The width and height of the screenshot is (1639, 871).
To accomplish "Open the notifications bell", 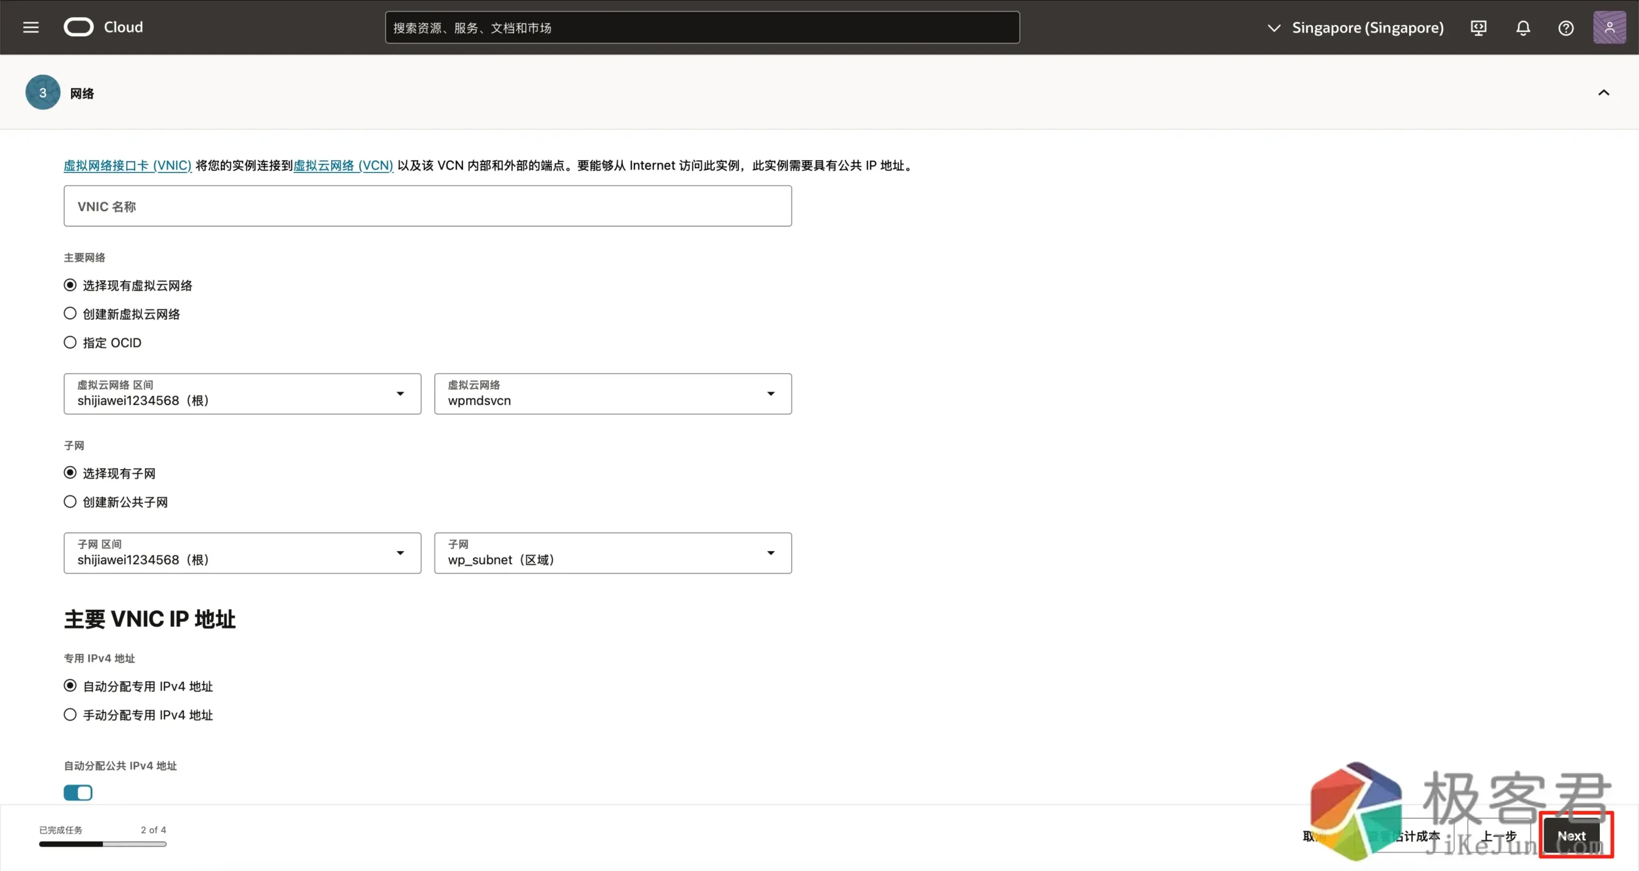I will [1523, 28].
